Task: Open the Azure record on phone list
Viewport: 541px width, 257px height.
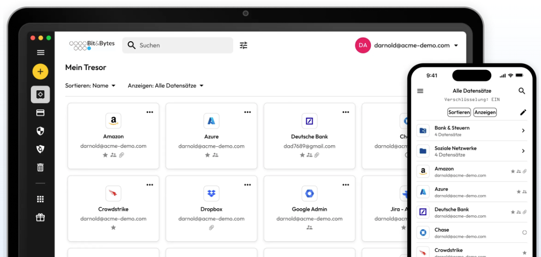Action: click(x=472, y=192)
